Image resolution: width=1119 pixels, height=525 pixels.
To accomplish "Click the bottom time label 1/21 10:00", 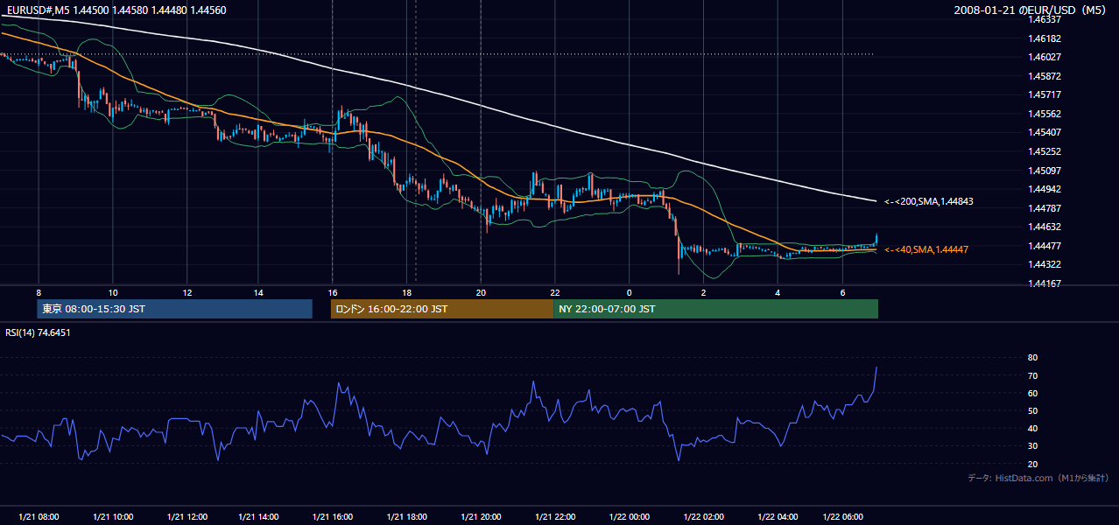I will point(113,517).
